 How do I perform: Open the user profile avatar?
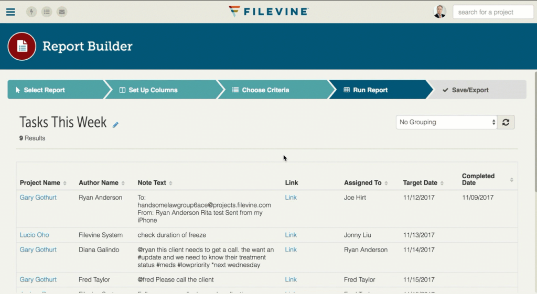(x=440, y=12)
